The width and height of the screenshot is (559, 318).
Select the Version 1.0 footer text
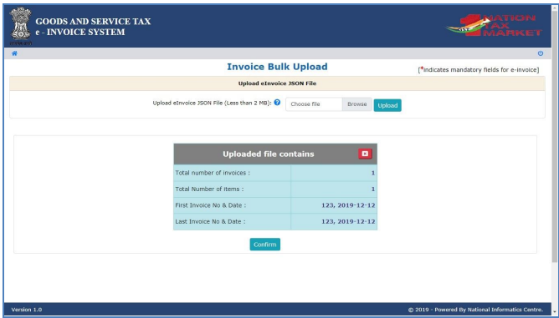(x=27, y=310)
